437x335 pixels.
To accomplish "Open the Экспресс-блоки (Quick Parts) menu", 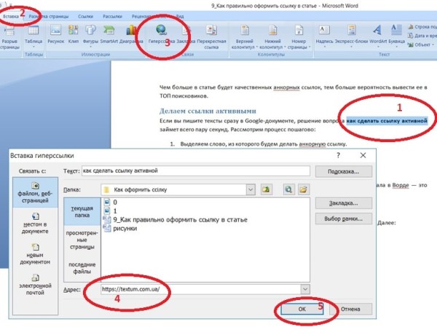I will [x=351, y=35].
